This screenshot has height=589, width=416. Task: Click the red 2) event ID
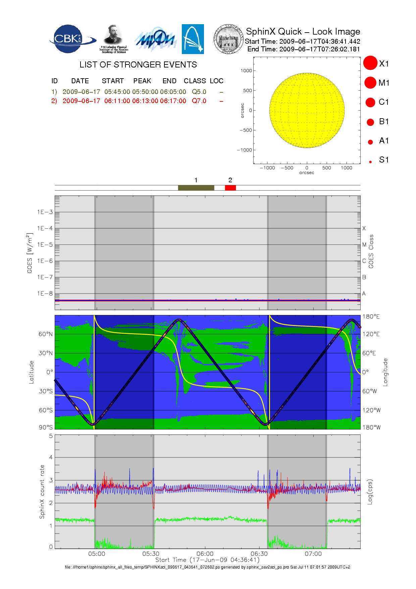coord(54,101)
